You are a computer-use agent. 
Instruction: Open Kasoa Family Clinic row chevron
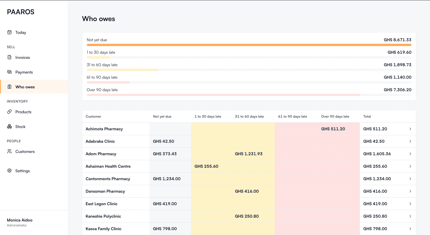coord(410,229)
